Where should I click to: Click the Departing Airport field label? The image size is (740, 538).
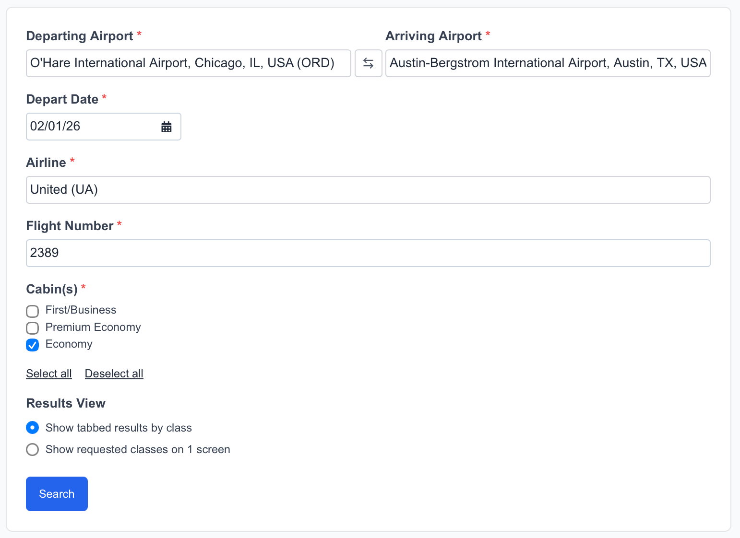[x=80, y=35]
